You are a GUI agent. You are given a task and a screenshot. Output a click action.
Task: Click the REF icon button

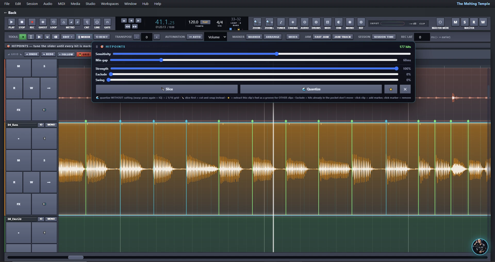361,22
